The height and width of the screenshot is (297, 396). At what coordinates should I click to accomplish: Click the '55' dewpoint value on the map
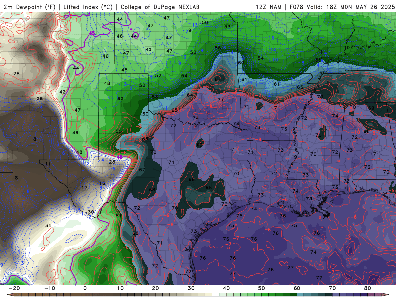(x=119, y=131)
